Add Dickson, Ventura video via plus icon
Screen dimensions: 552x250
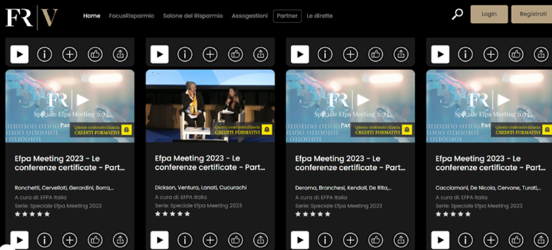pyautogui.click(x=210, y=240)
